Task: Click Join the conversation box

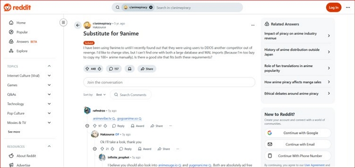Action: (x=169, y=82)
